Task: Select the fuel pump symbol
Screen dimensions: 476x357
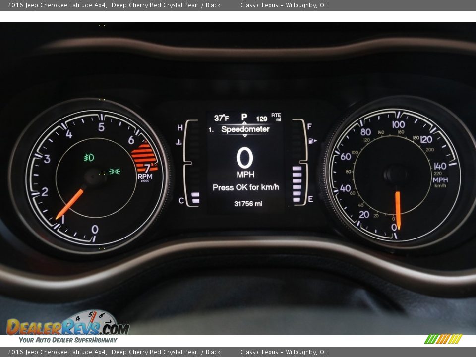Action: 312,141
